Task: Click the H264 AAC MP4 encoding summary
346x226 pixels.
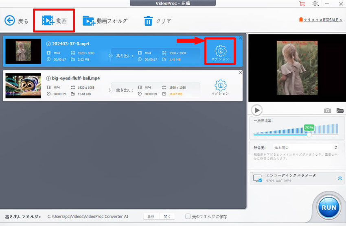Action: [278, 181]
